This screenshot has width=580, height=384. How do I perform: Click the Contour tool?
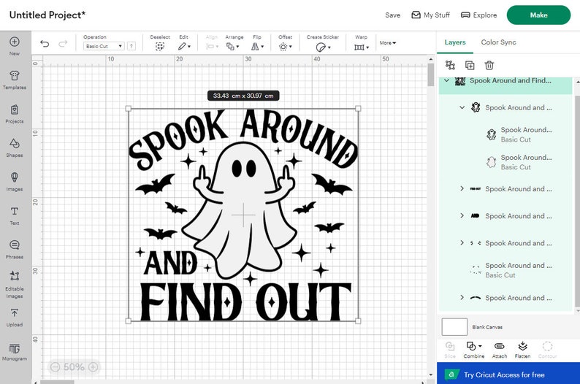coord(547,350)
